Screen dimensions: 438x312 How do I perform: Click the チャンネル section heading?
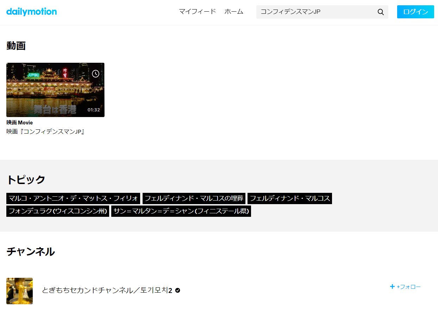(31, 252)
